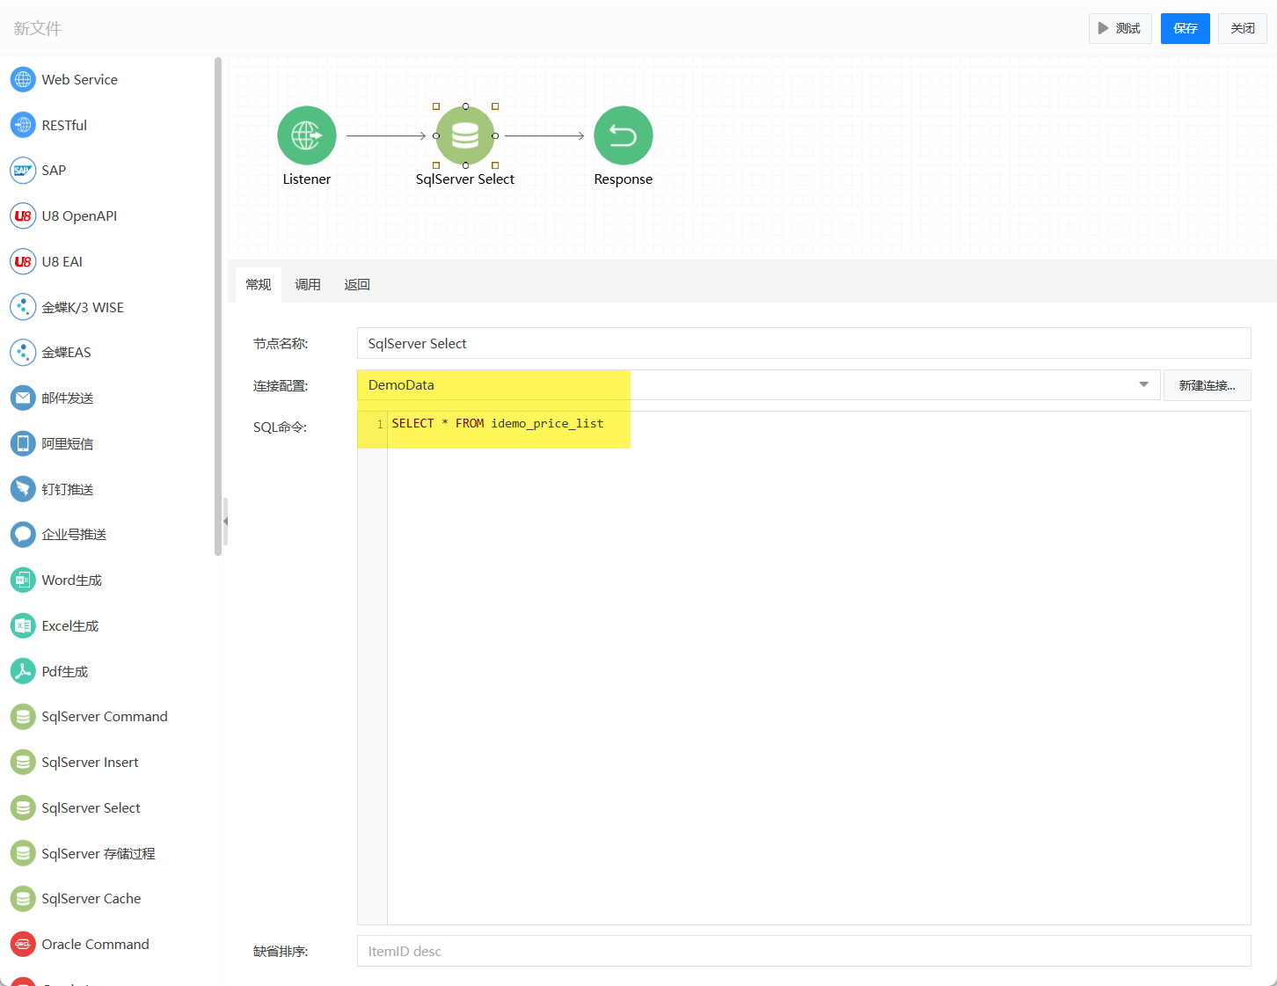
Task: Click the Pdf生成 component icon
Action: point(23,671)
